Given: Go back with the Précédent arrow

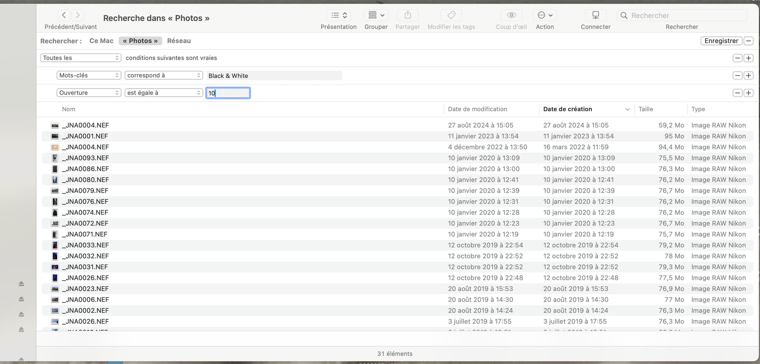Looking at the screenshot, I should pos(64,15).
